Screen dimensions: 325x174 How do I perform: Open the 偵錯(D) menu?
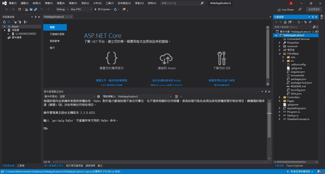73,3
